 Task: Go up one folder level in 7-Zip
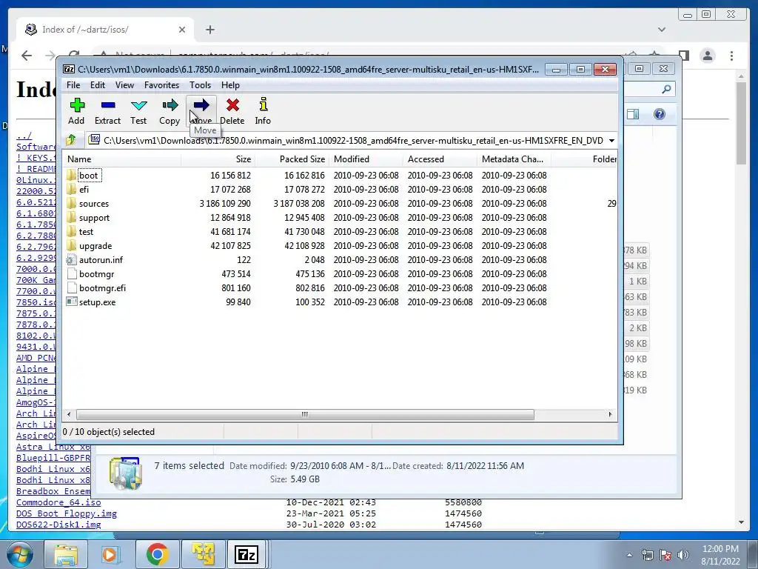coord(71,140)
